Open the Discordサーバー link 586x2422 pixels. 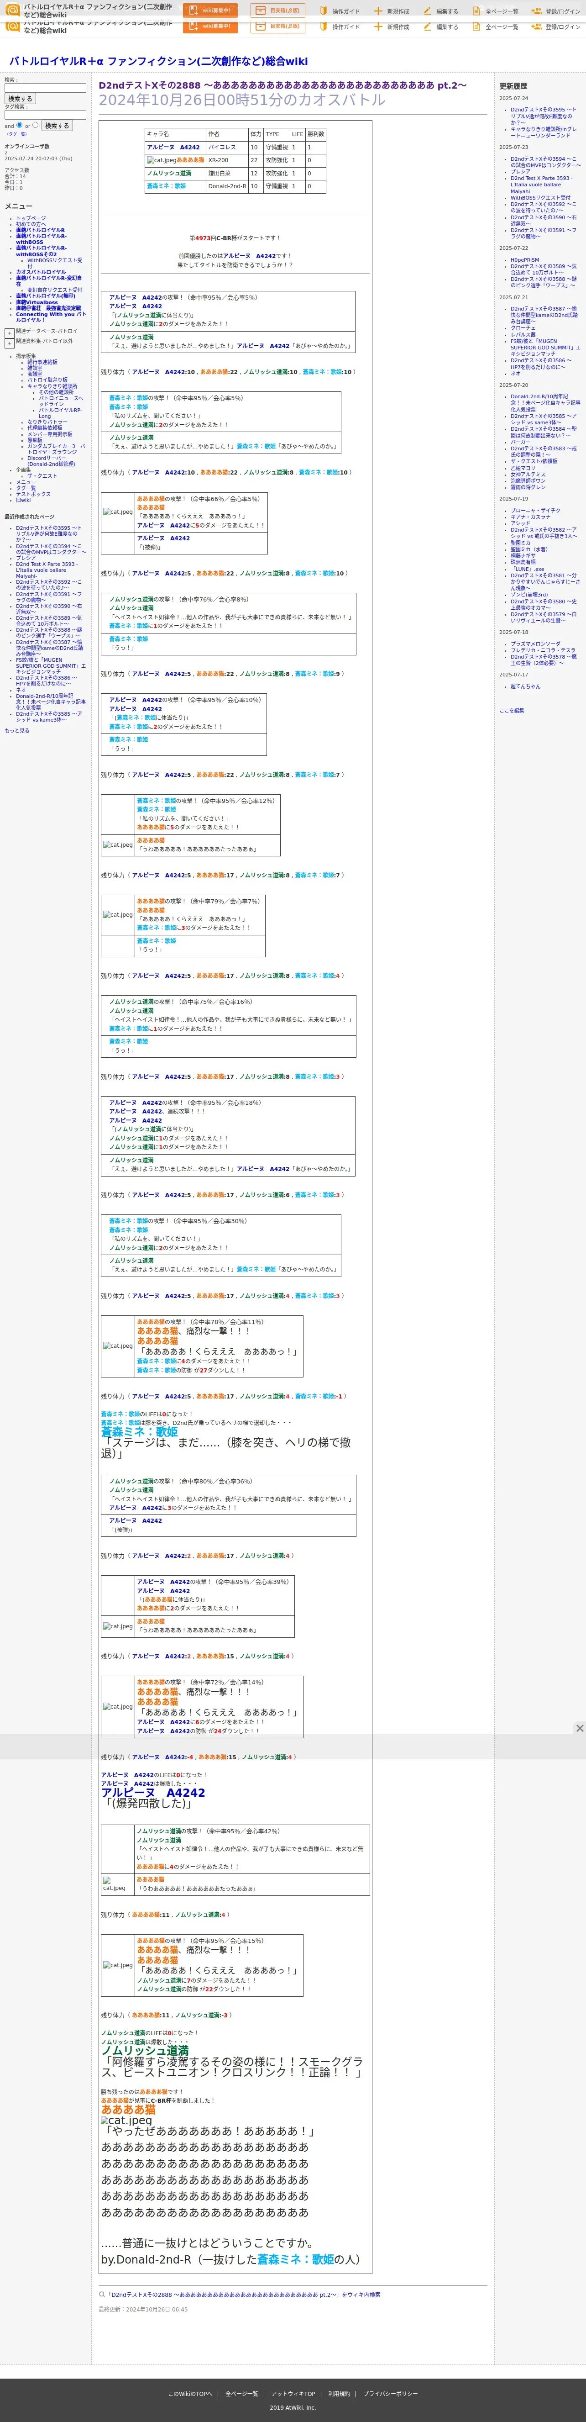pos(51,461)
